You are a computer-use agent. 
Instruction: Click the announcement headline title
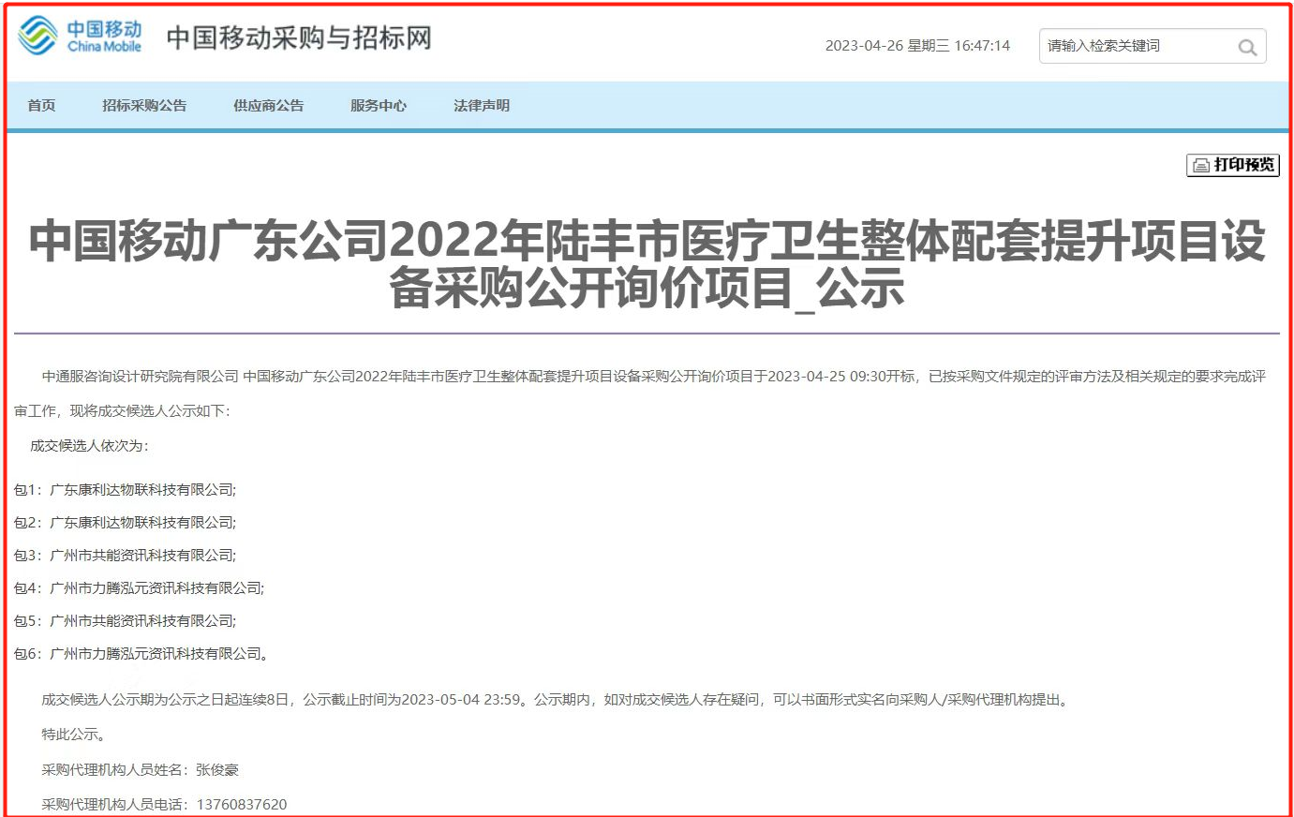point(647,264)
